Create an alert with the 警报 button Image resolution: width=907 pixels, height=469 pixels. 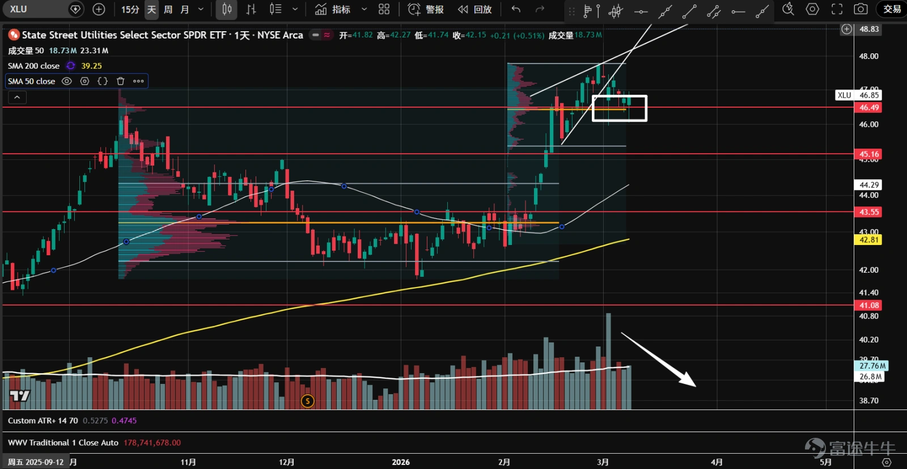click(x=426, y=9)
